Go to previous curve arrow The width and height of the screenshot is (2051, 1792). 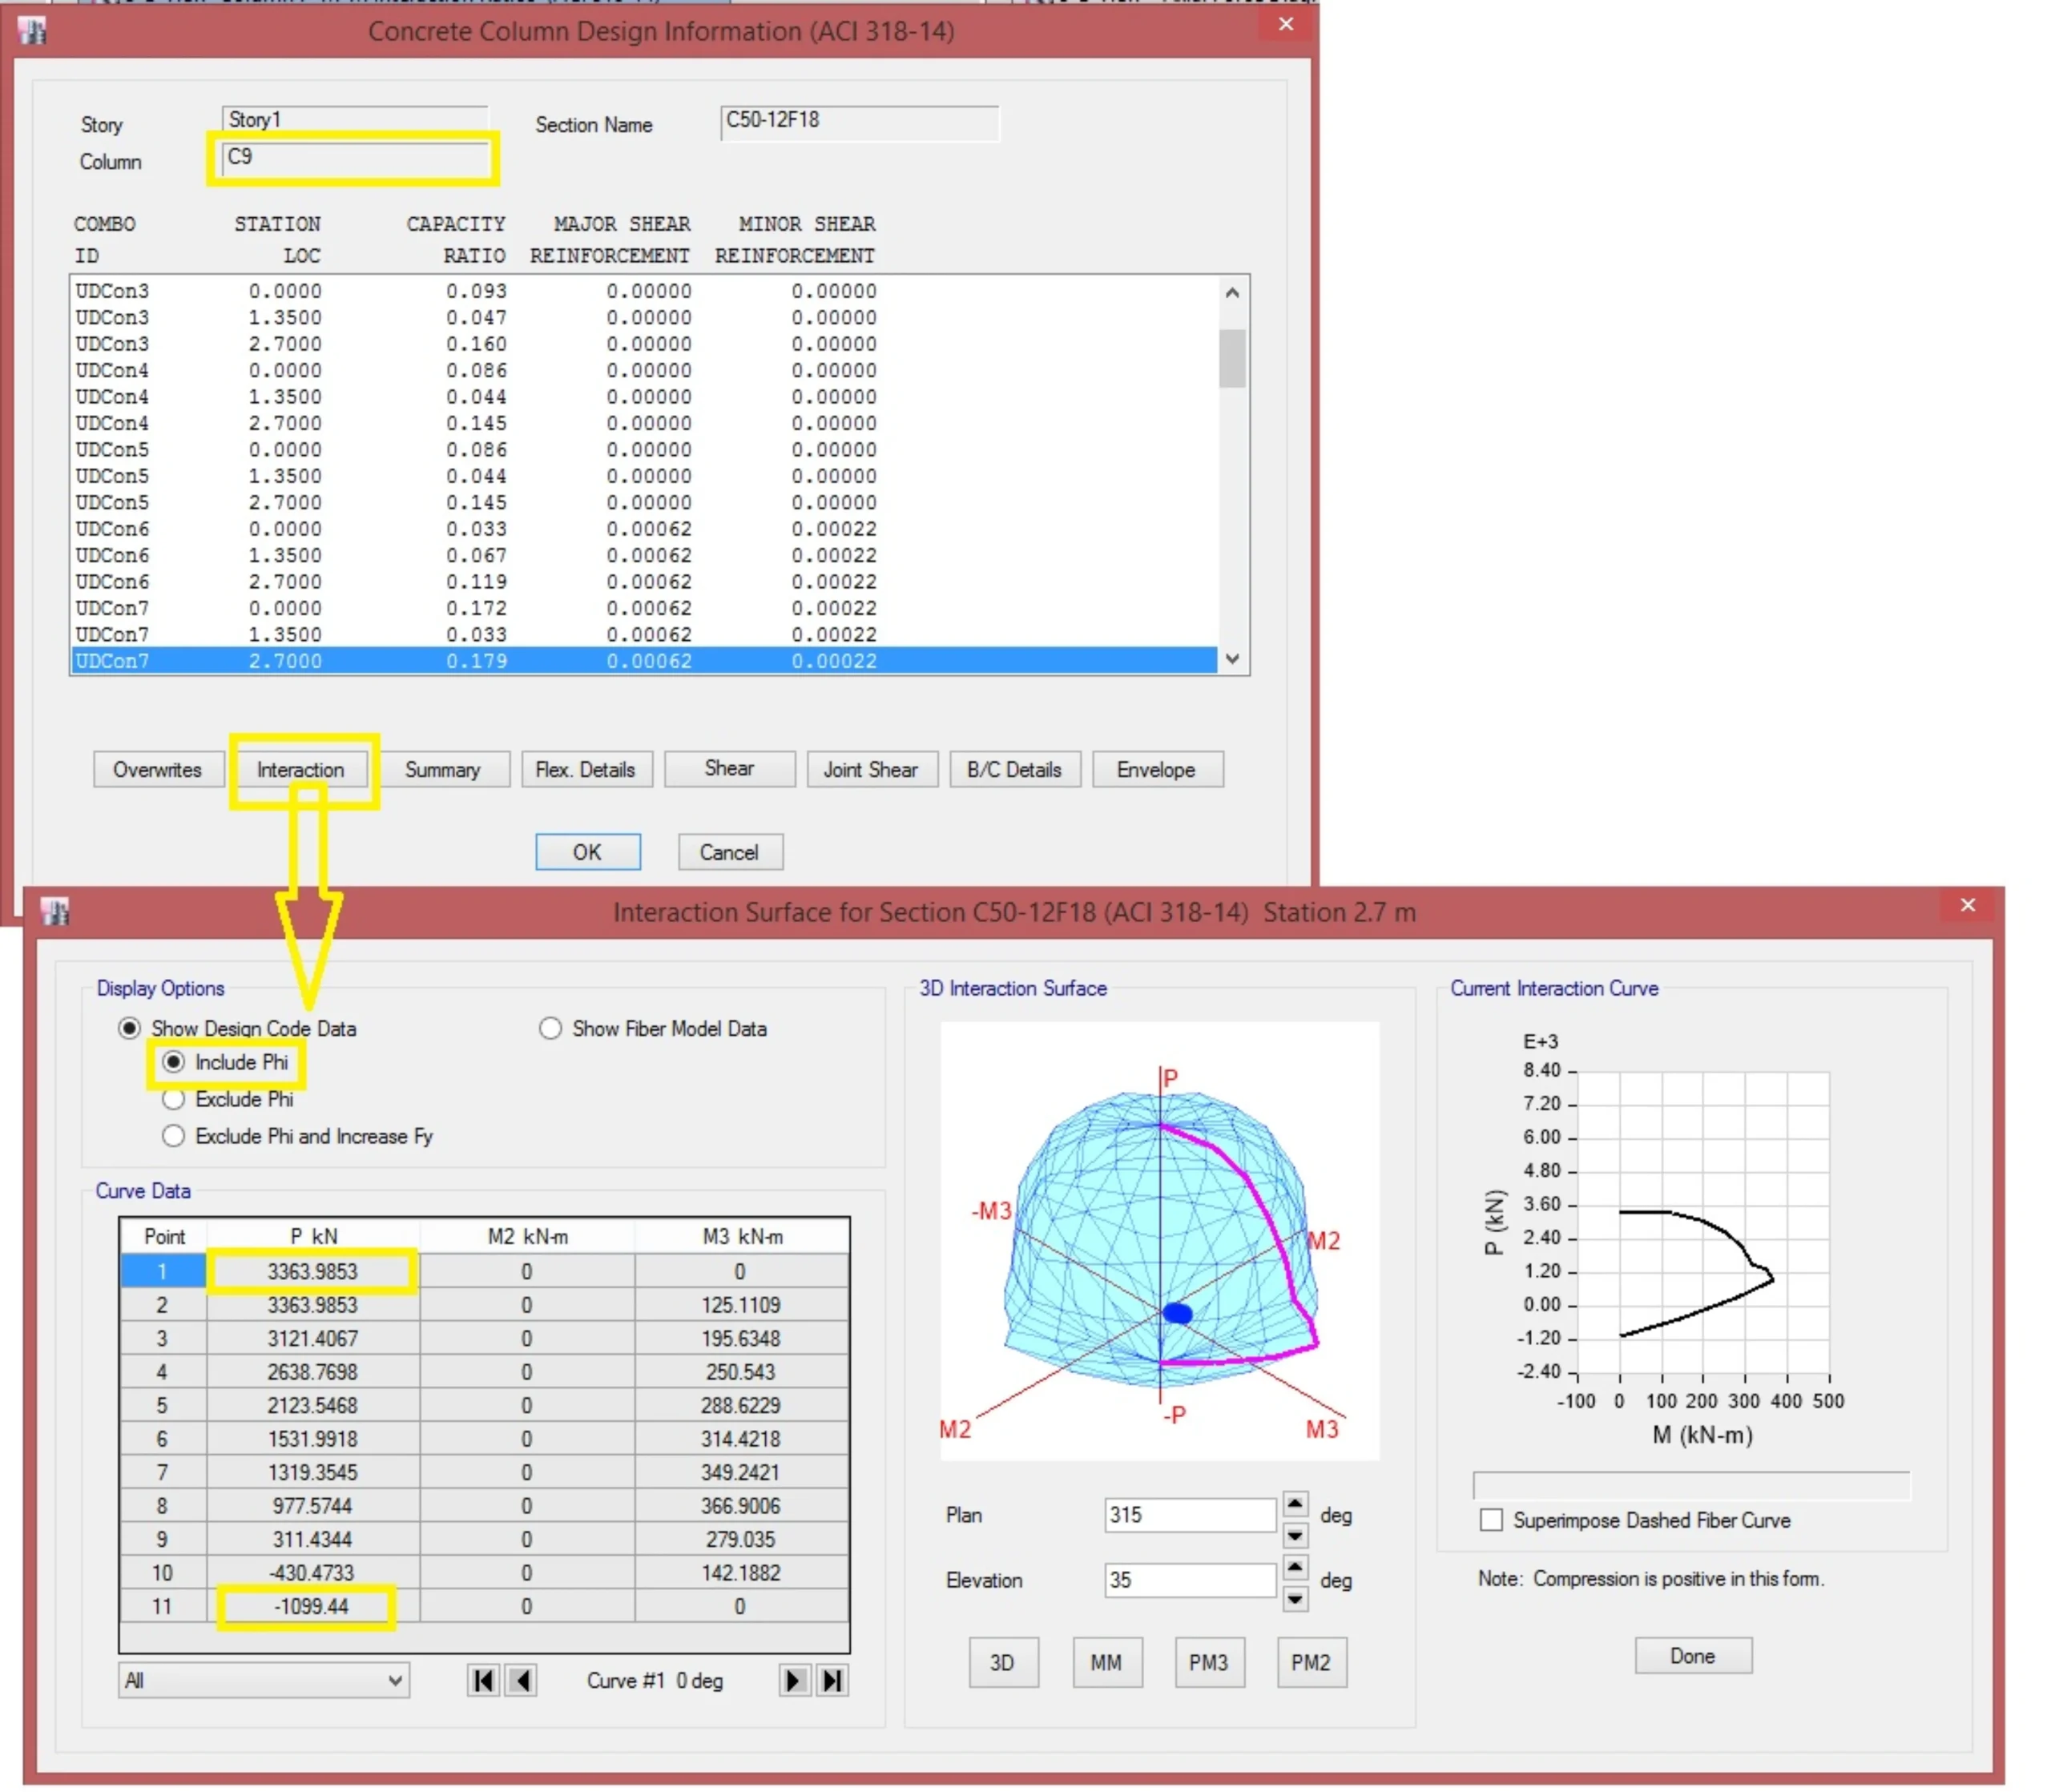(521, 1681)
